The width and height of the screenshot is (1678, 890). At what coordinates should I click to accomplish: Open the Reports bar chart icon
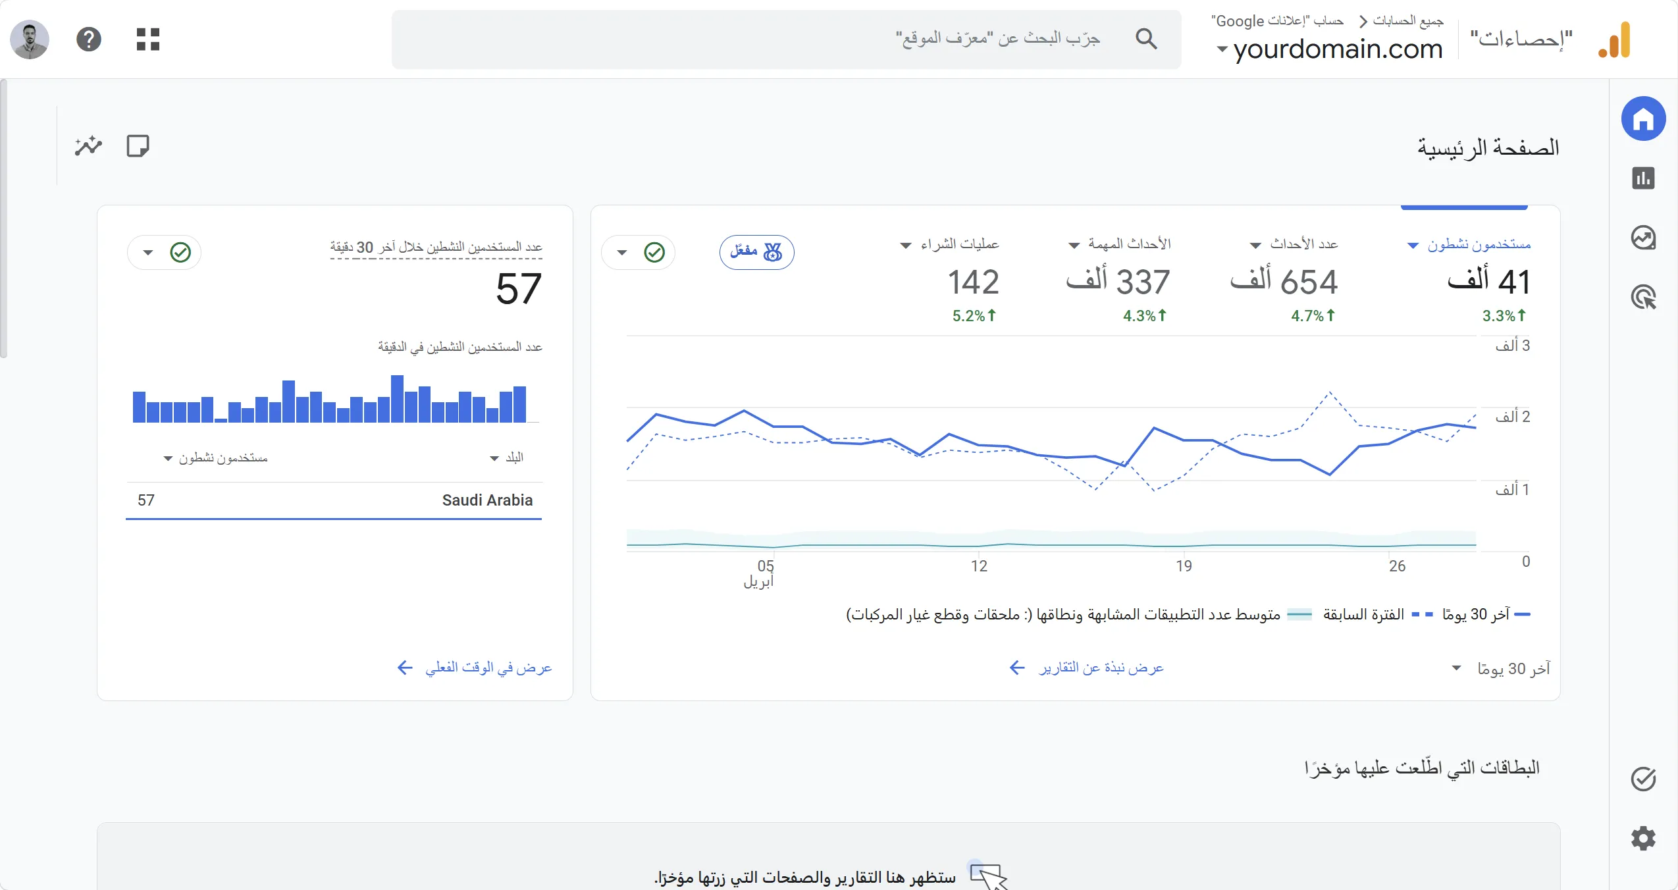click(1643, 178)
